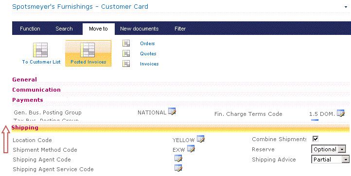Click the Gen. Bus. Posting Group label
The image size is (351, 176).
(48, 112)
